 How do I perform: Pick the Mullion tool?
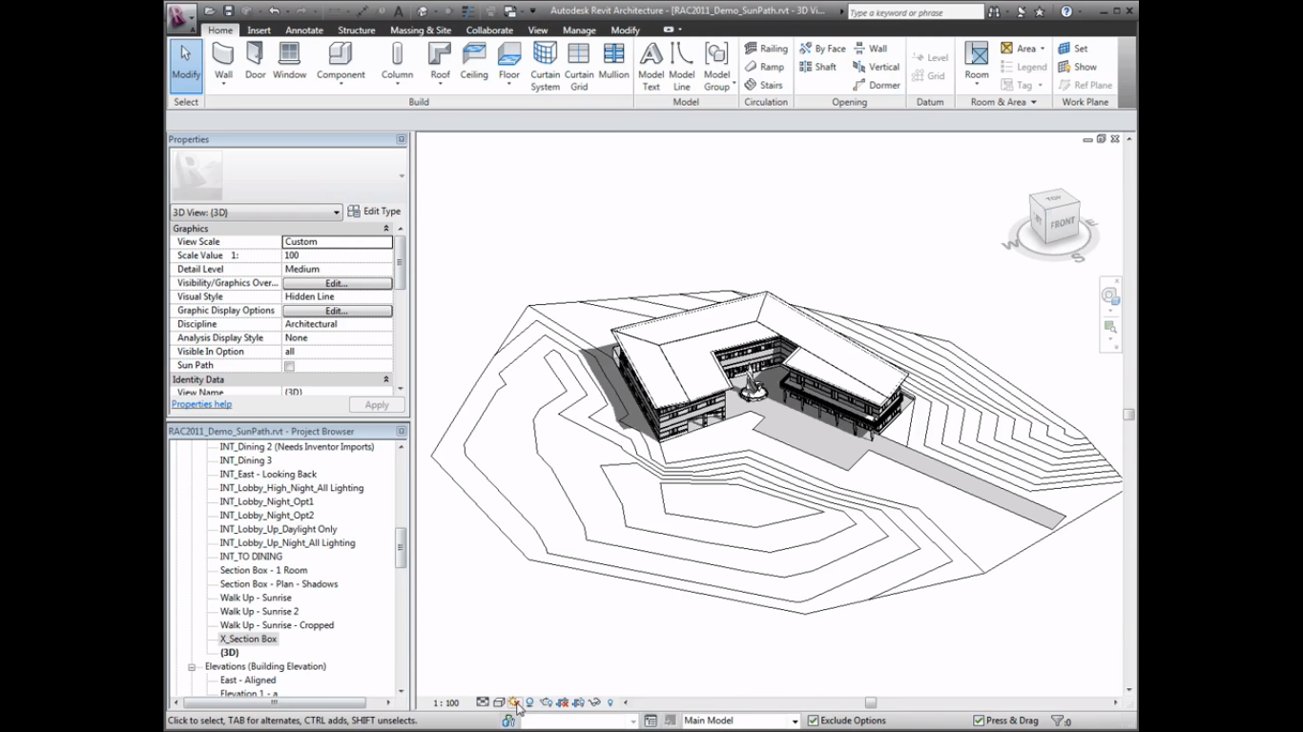point(613,61)
